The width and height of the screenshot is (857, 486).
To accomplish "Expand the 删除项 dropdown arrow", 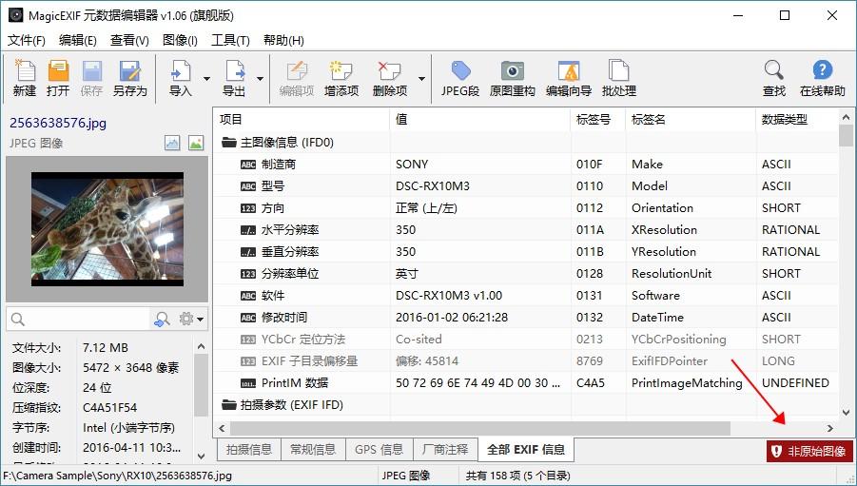I will click(421, 79).
